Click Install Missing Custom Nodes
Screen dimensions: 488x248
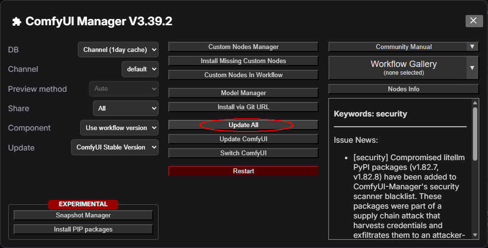point(243,61)
